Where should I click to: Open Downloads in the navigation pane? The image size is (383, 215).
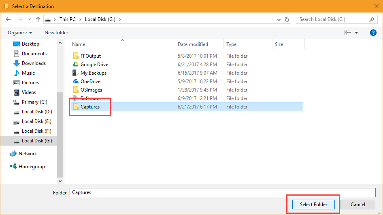click(x=34, y=63)
